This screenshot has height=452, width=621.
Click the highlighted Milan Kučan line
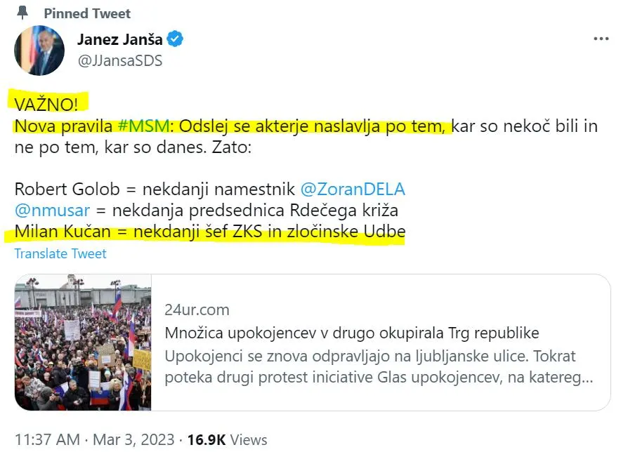[x=210, y=232]
